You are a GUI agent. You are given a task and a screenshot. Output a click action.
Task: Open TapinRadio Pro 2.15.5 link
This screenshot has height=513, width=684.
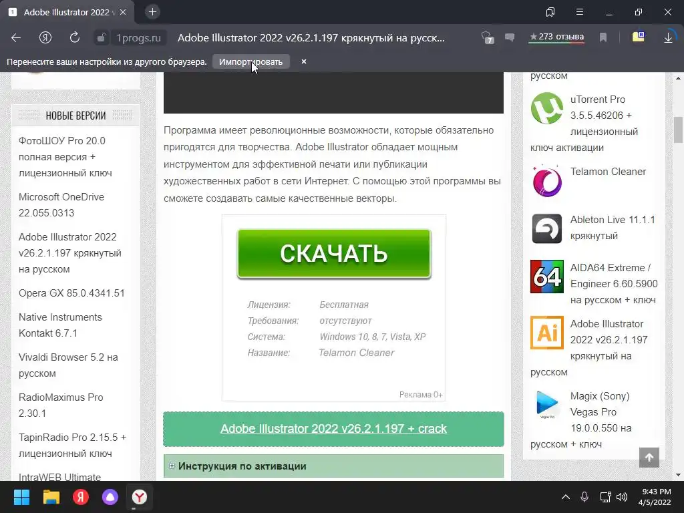(x=72, y=446)
